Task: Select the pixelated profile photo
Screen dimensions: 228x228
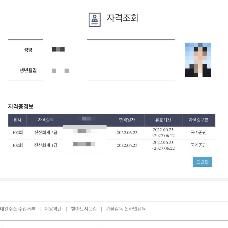Action: pos(198,60)
